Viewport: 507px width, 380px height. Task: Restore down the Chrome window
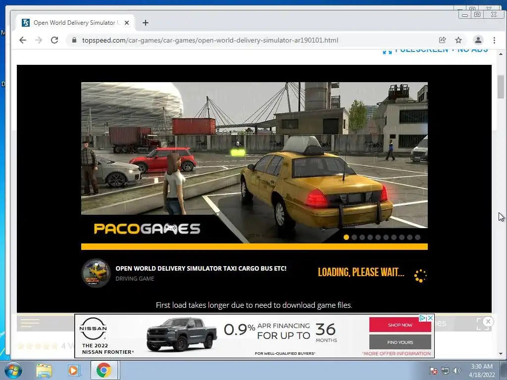477,14
